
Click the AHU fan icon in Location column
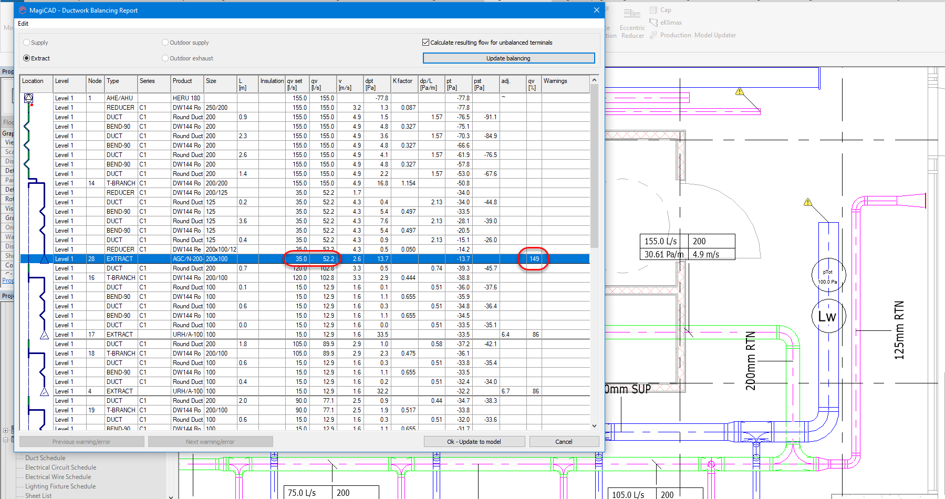[29, 98]
